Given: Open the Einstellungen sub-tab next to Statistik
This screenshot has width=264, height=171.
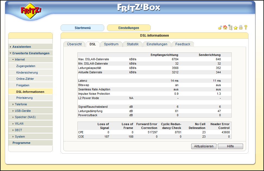Looking at the screenshot, I should click(x=157, y=44).
